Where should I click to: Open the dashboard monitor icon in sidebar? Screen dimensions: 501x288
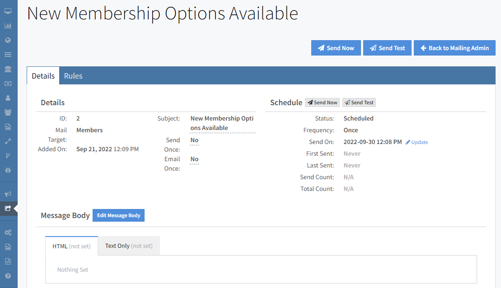(x=8, y=11)
